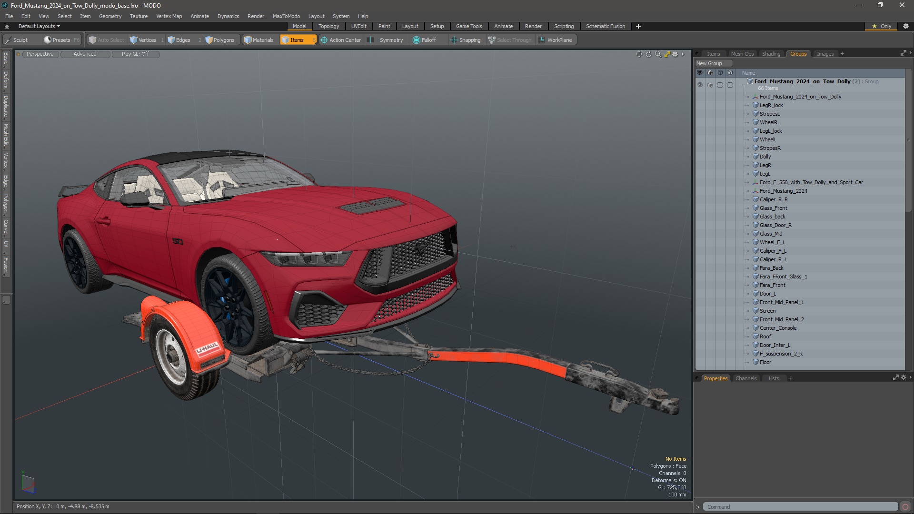
Task: Open the Geometry menu
Action: [110, 16]
